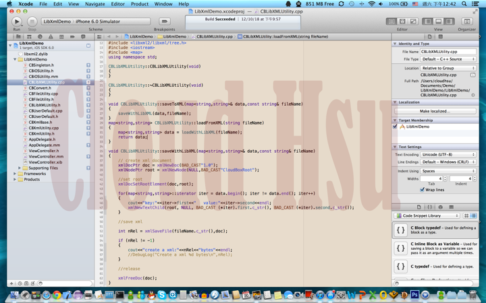Toggle the Breakpoints button
Viewport: 486px width, 303px height.
(x=164, y=22)
